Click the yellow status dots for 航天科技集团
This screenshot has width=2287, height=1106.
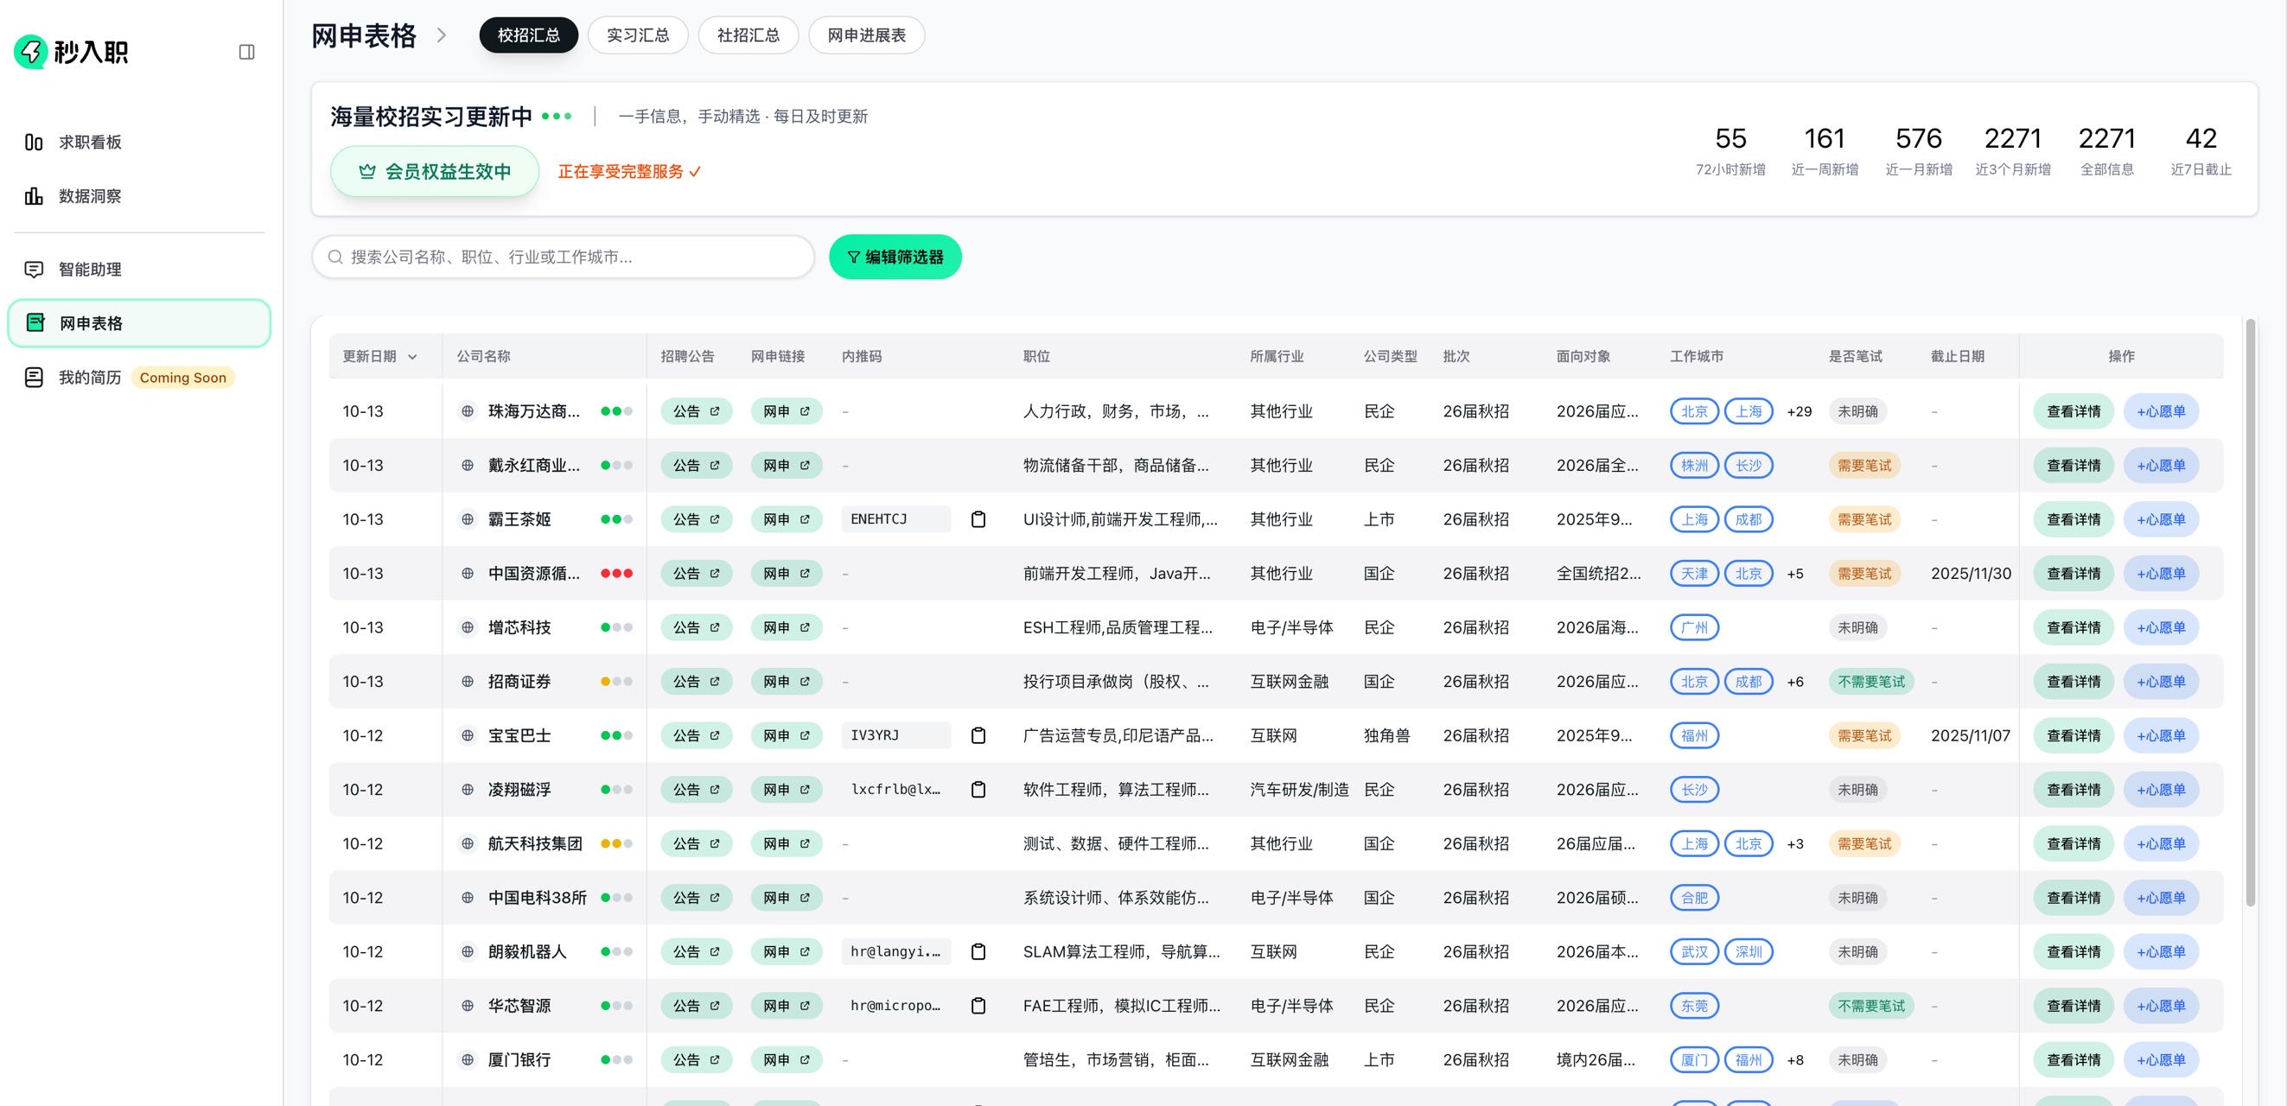tap(616, 843)
